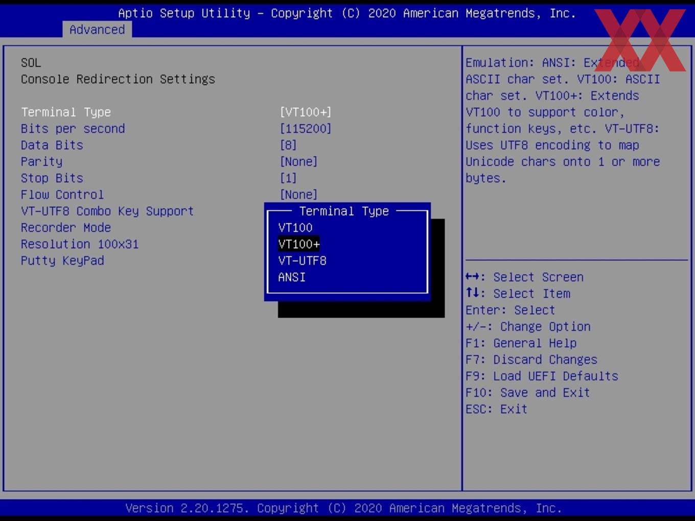Screen dimensions: 695x521
Task: Open the Terminal Type [VT100+] value
Action: tap(306, 112)
